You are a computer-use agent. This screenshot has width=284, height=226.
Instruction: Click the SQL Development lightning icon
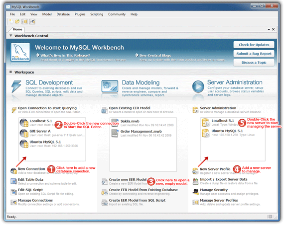[16, 87]
